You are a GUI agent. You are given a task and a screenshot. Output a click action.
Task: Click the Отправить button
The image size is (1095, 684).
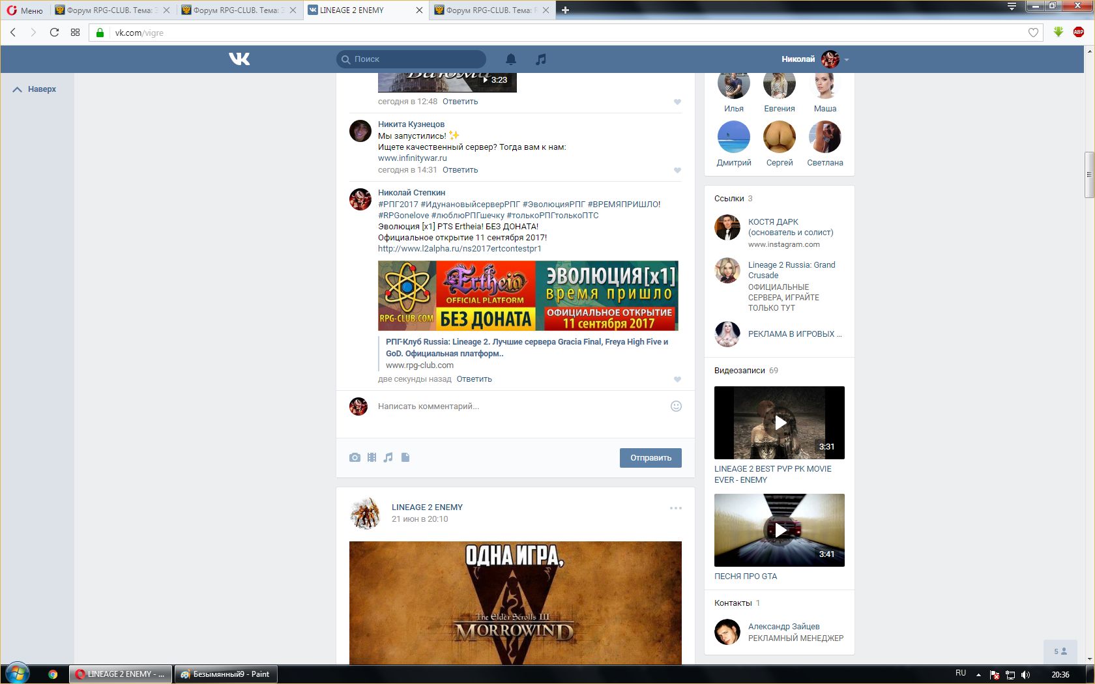point(650,458)
